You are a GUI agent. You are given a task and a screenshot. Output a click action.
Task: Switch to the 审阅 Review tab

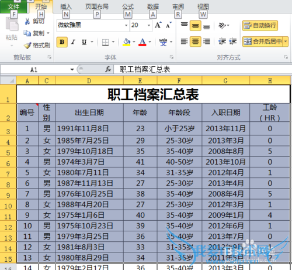[x=178, y=6]
